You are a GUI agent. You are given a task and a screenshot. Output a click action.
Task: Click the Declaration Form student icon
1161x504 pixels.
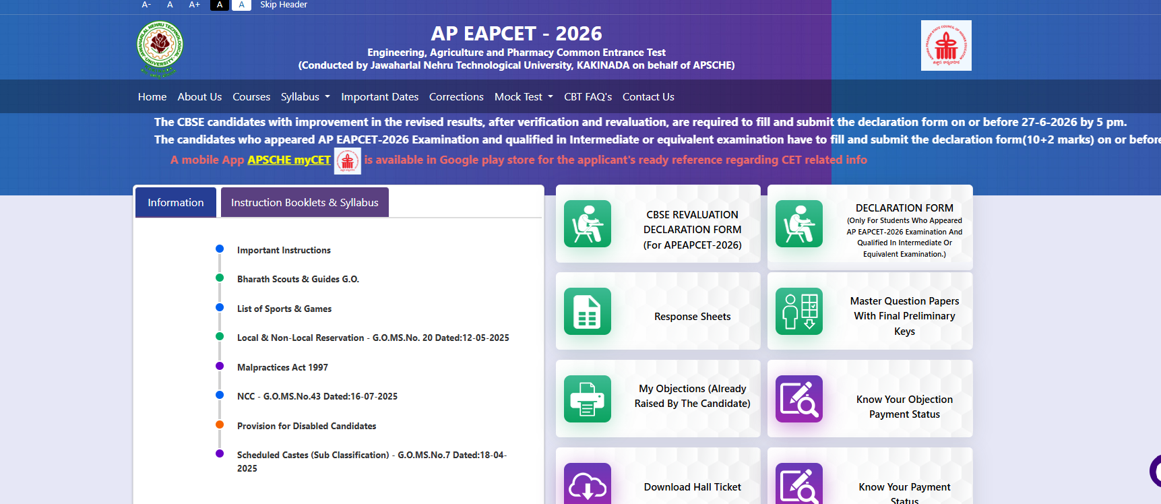(799, 224)
